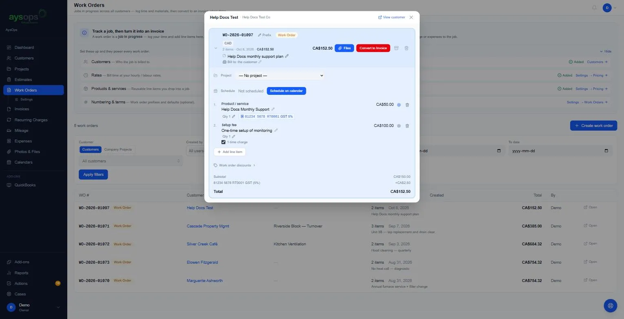This screenshot has width=624, height=319.
Task: Open work order WO-2026-01071 row's Open link
Action: [590, 225]
